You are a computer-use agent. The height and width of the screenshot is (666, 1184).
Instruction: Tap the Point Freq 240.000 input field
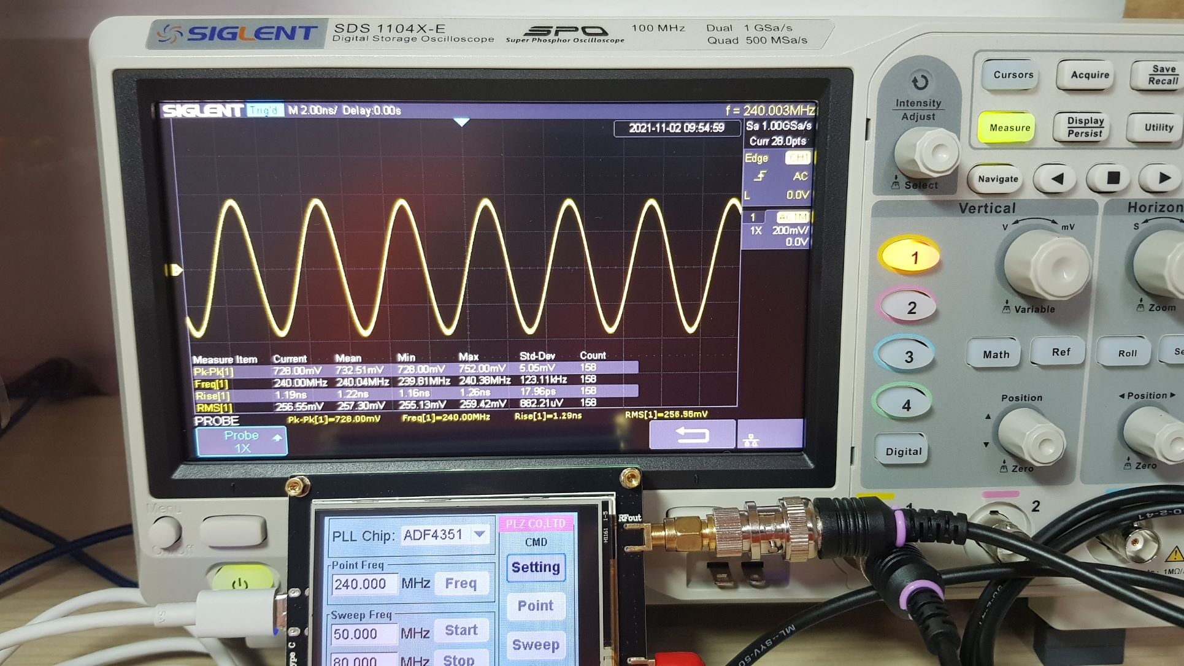click(x=363, y=584)
